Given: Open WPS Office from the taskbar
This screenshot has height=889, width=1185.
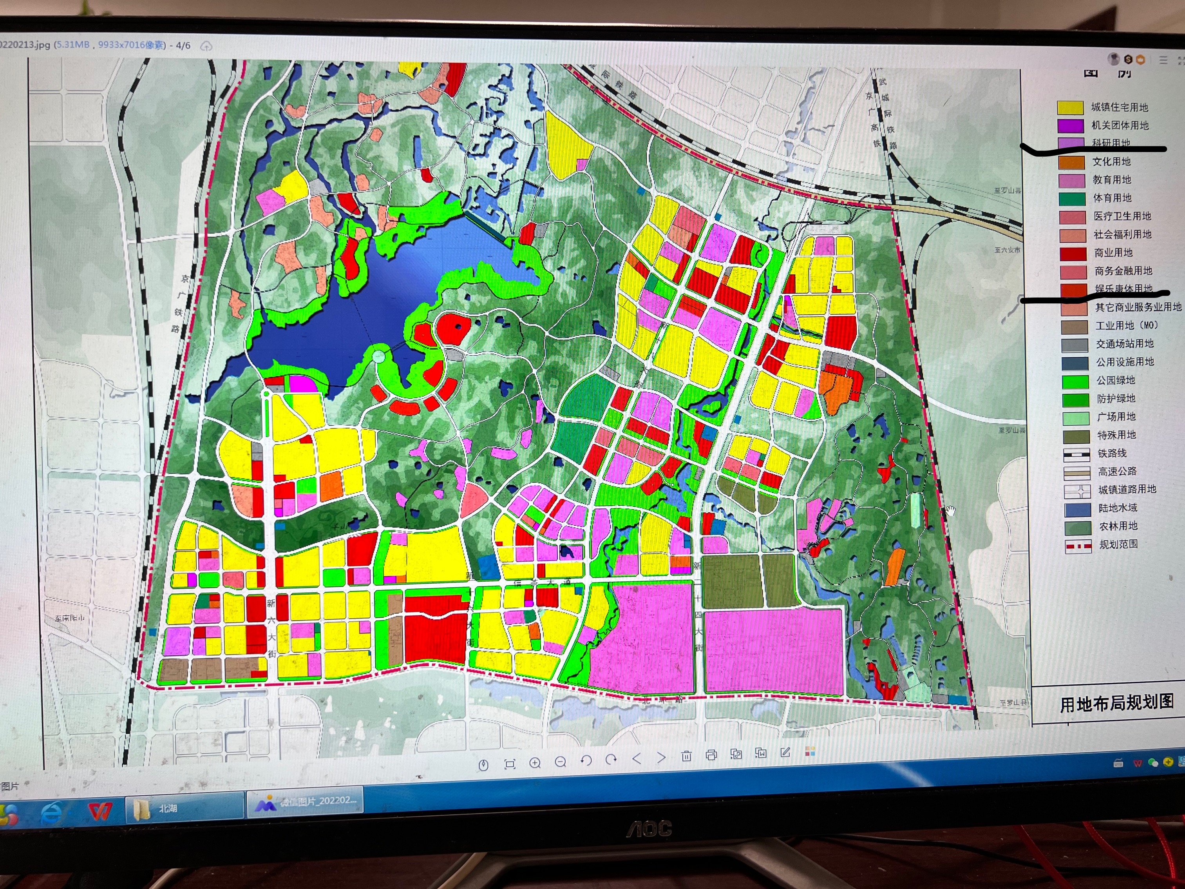Looking at the screenshot, I should [x=100, y=812].
